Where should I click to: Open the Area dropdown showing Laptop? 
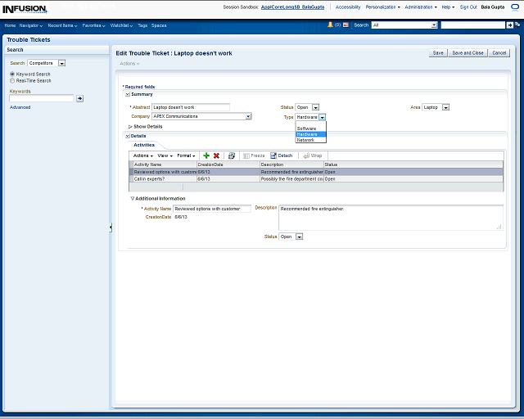445,107
